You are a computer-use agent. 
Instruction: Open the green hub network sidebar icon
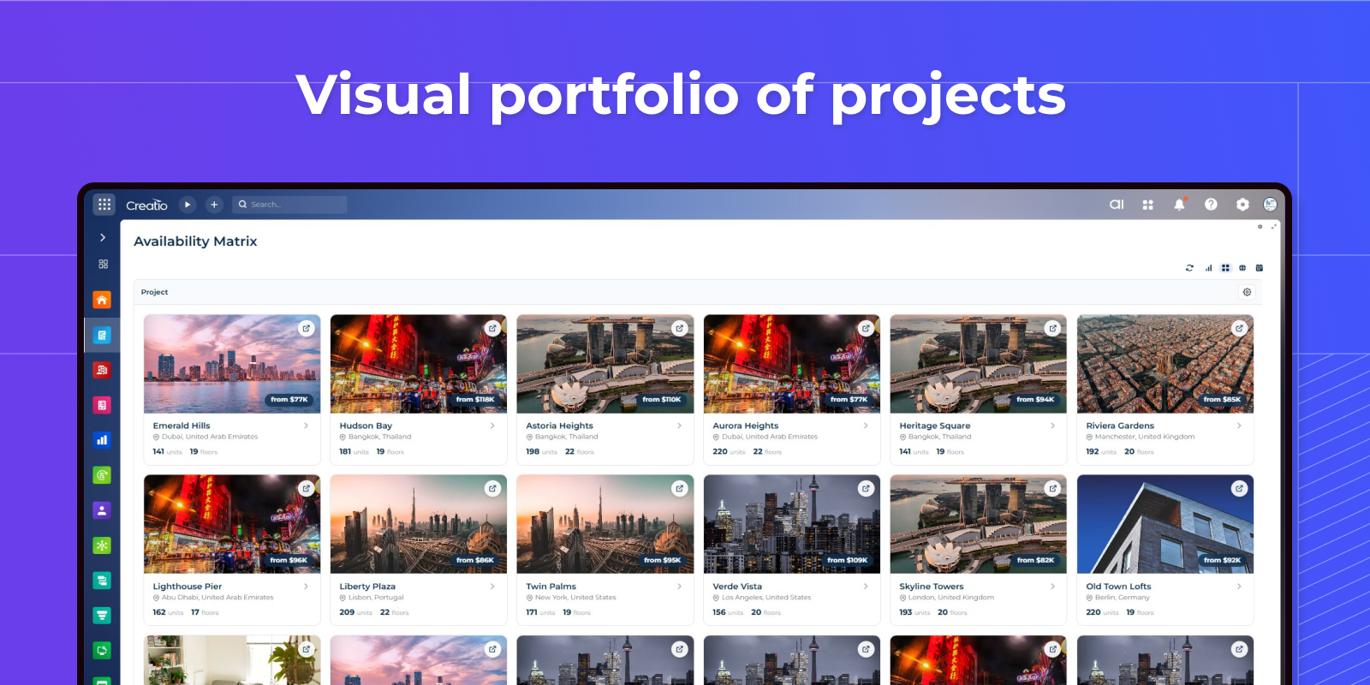102,545
